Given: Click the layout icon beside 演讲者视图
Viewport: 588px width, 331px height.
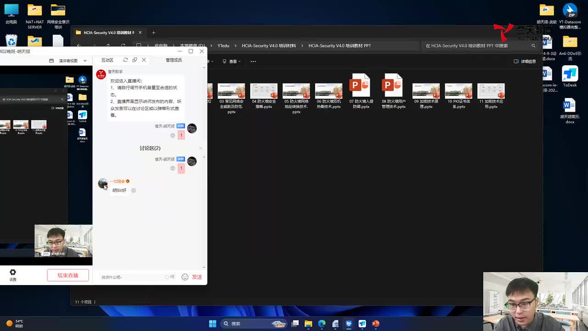Looking at the screenshot, I should [x=51, y=61].
